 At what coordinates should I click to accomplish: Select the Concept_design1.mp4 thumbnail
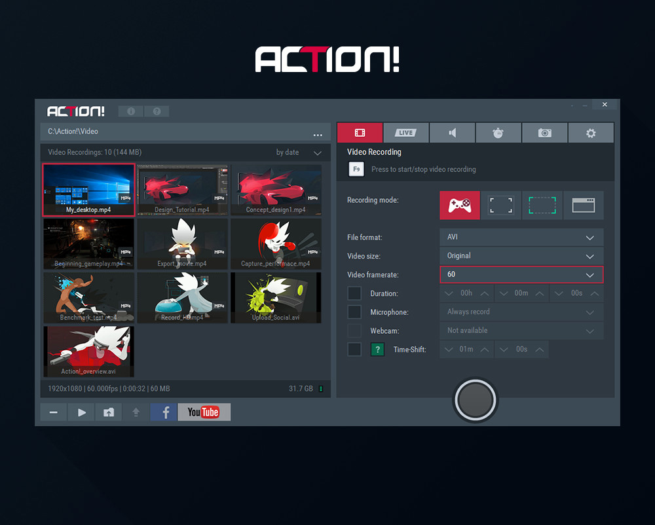click(276, 190)
